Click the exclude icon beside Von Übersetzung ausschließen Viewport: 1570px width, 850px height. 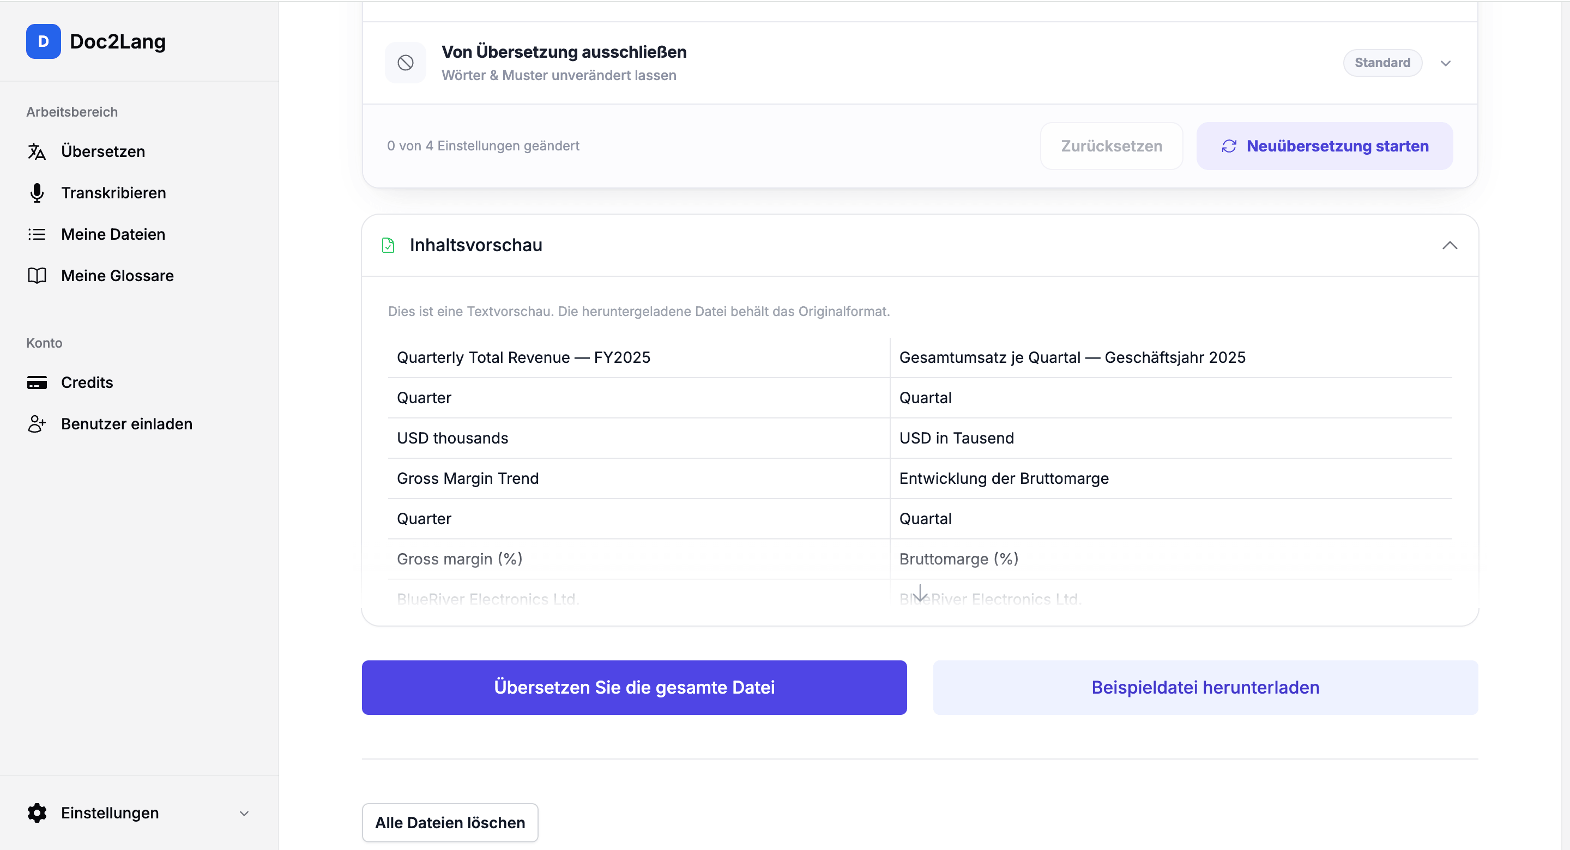405,63
